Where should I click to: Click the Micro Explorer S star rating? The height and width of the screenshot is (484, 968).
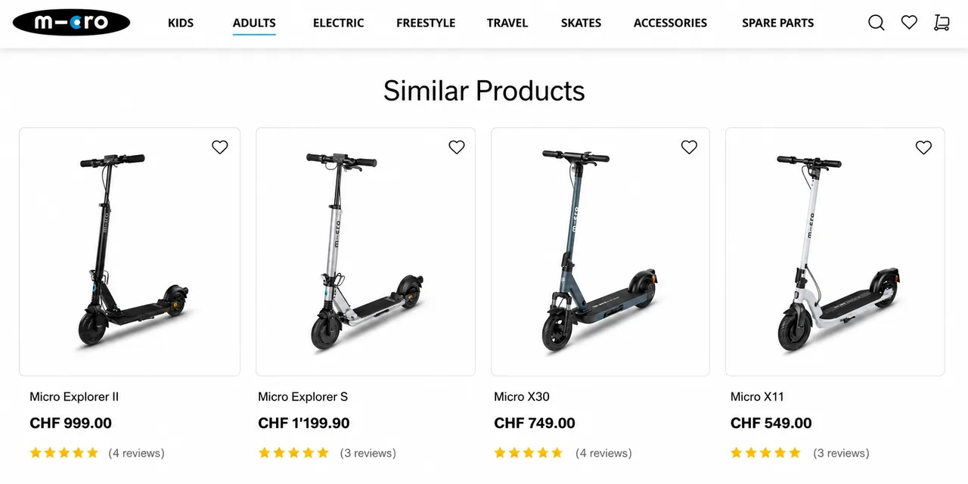pyautogui.click(x=293, y=453)
